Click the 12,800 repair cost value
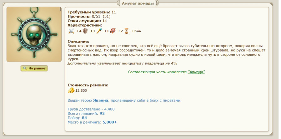The width and height of the screenshot is (281, 139). click(81, 90)
